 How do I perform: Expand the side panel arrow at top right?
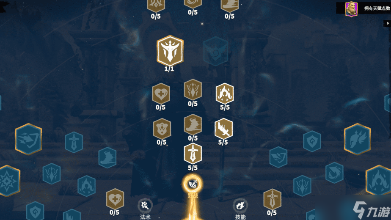[x=388, y=23]
